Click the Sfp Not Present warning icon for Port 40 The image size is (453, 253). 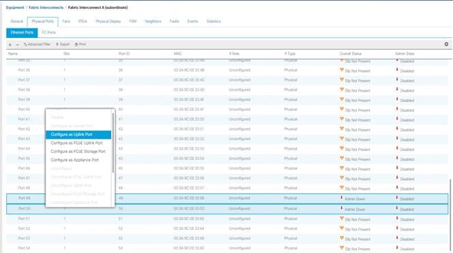(x=342, y=109)
